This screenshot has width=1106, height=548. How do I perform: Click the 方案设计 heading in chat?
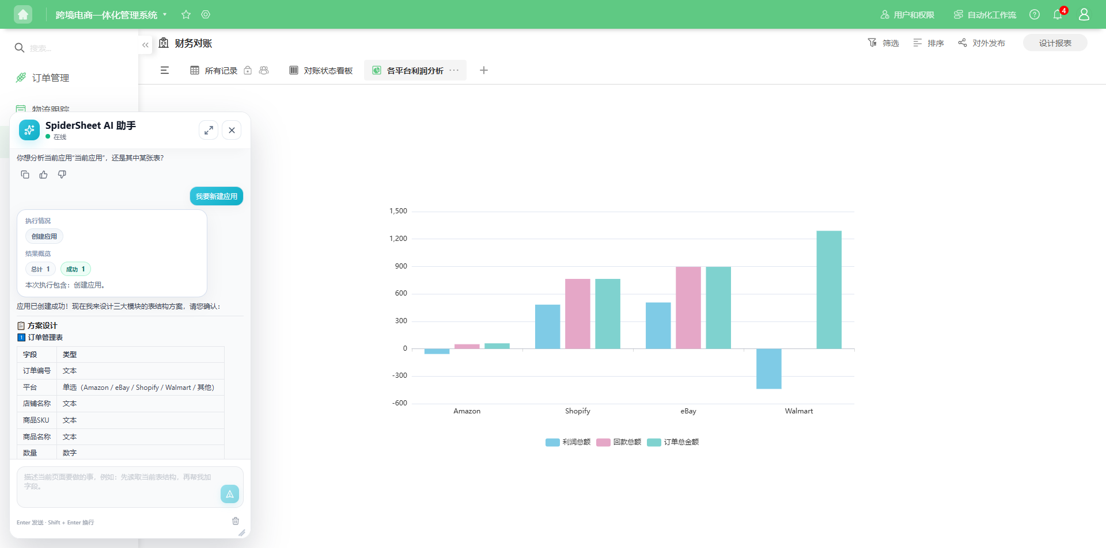[43, 325]
